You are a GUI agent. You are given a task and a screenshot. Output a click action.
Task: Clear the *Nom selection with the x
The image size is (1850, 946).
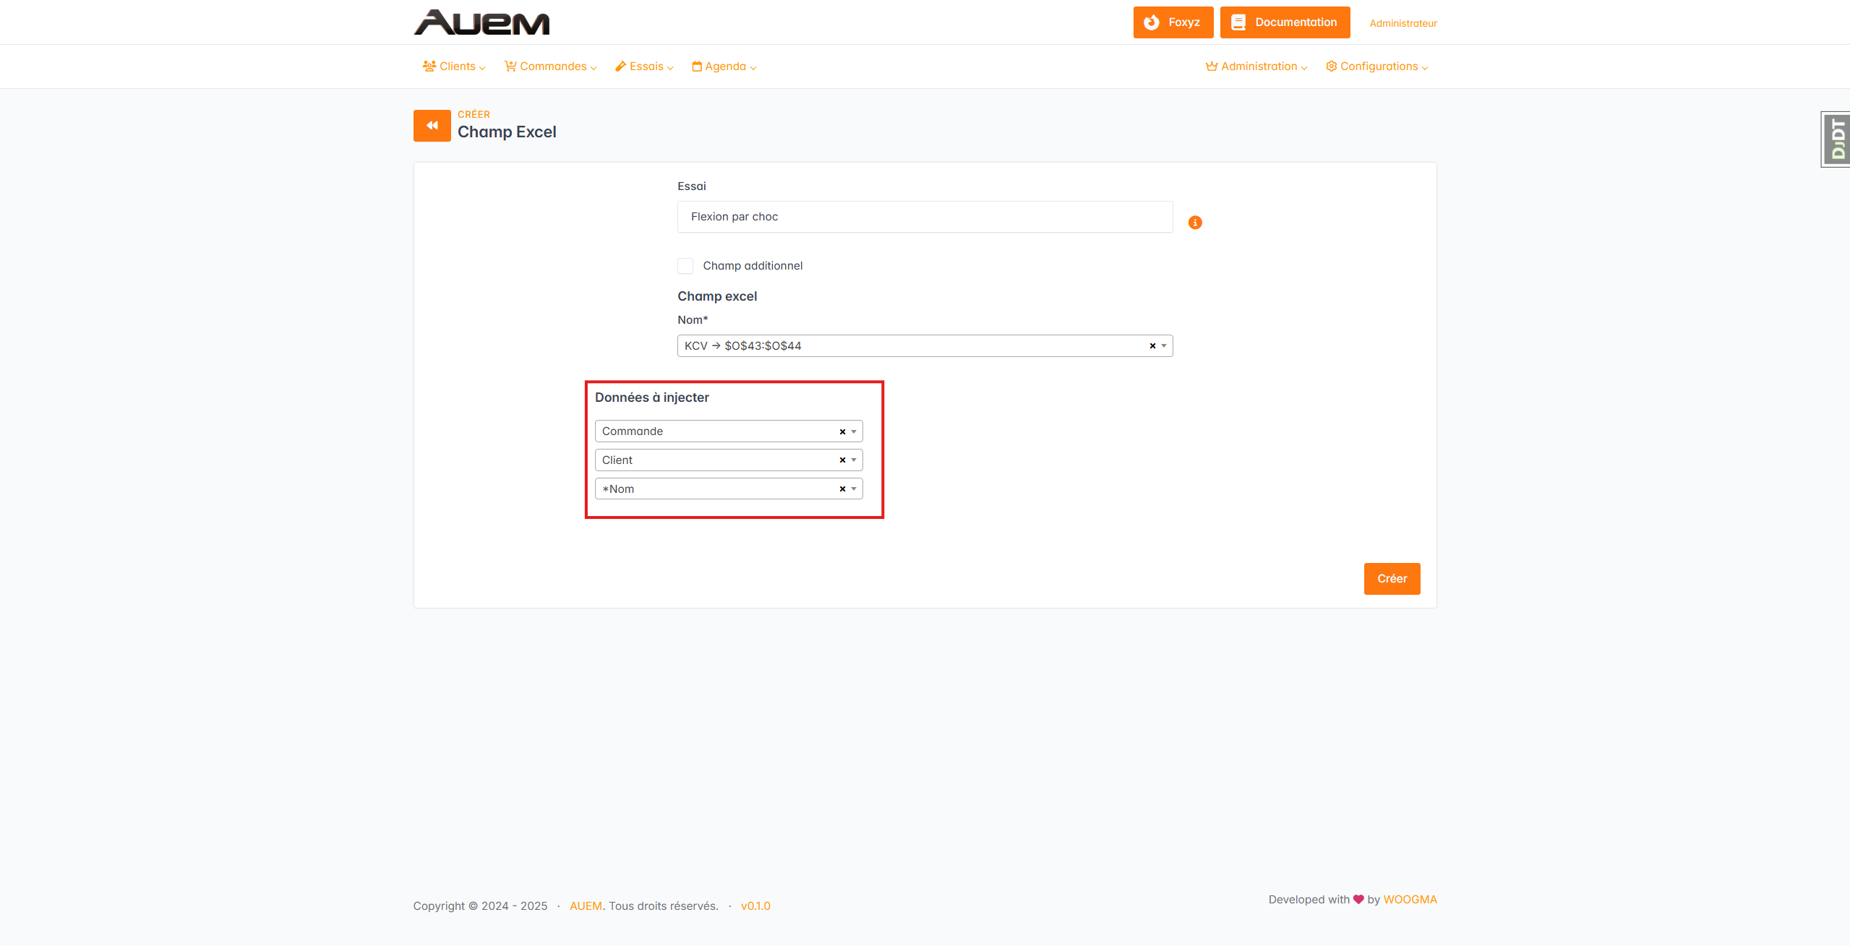[x=842, y=489]
